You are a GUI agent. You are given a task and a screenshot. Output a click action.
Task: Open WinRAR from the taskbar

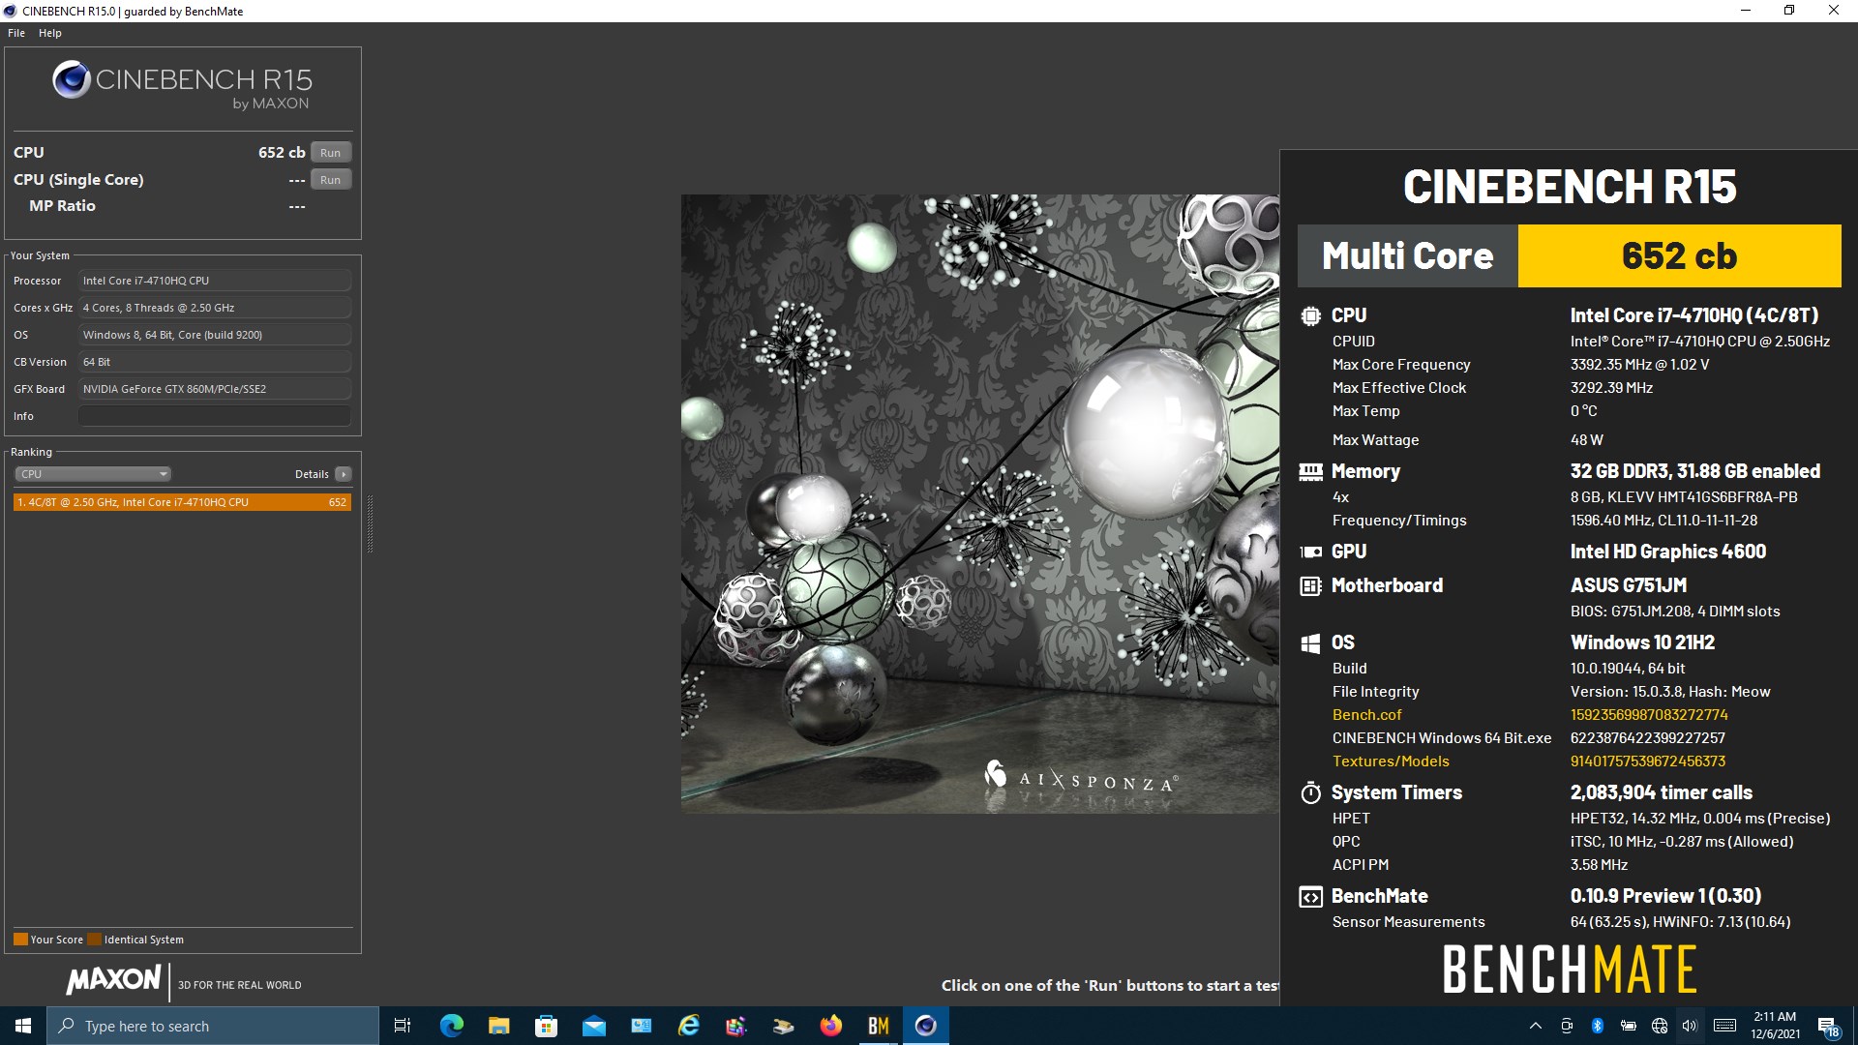[x=736, y=1026]
